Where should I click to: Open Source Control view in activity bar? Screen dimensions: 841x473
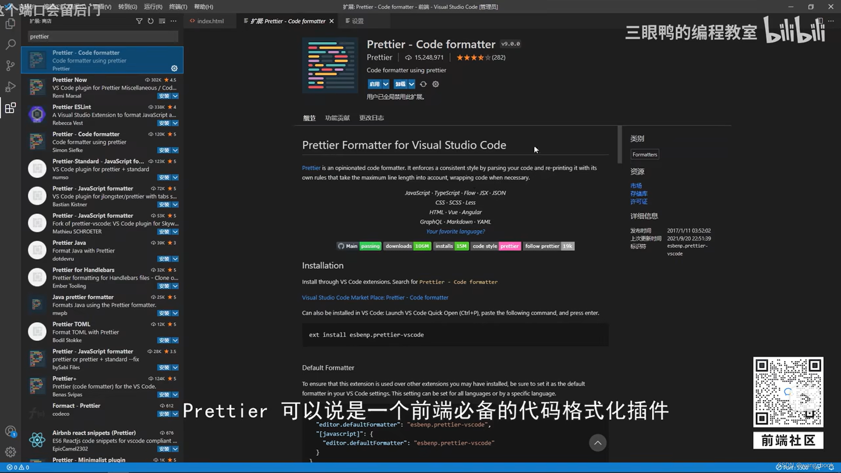tap(11, 66)
